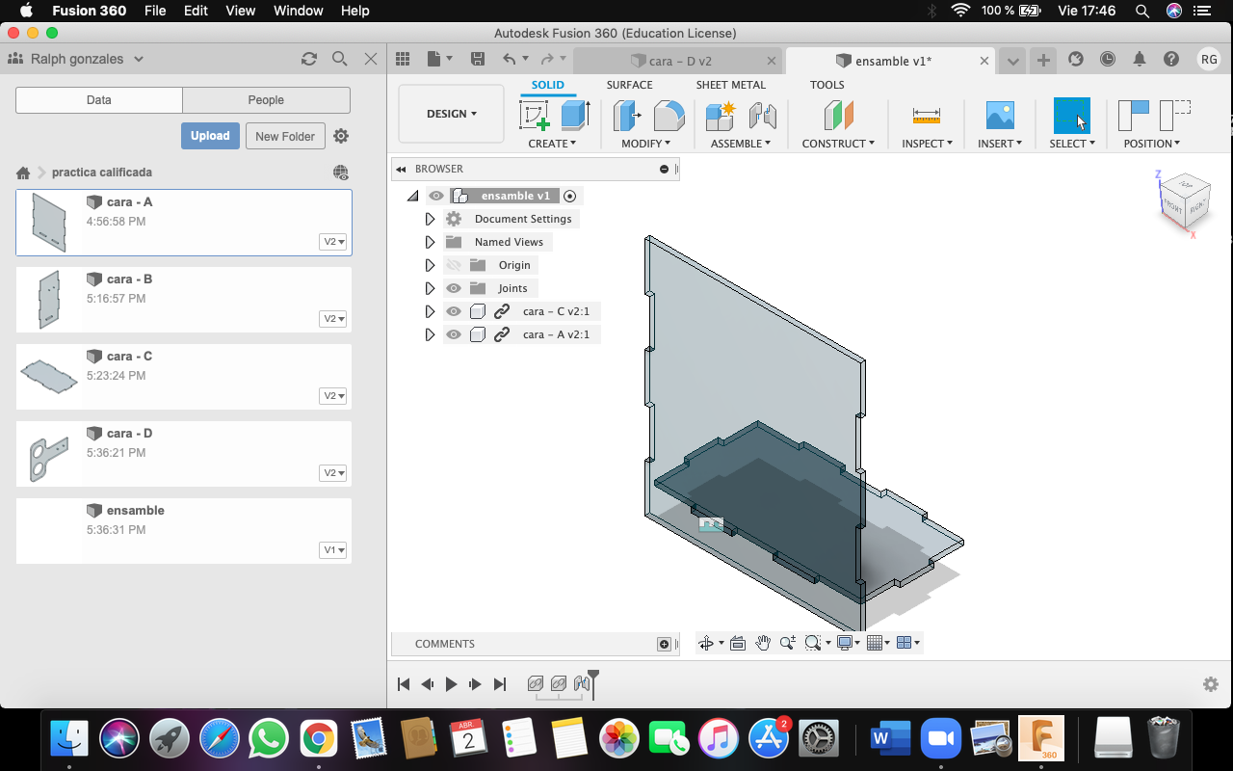Click the RG profile button
The width and height of the screenshot is (1233, 771).
click(x=1209, y=60)
